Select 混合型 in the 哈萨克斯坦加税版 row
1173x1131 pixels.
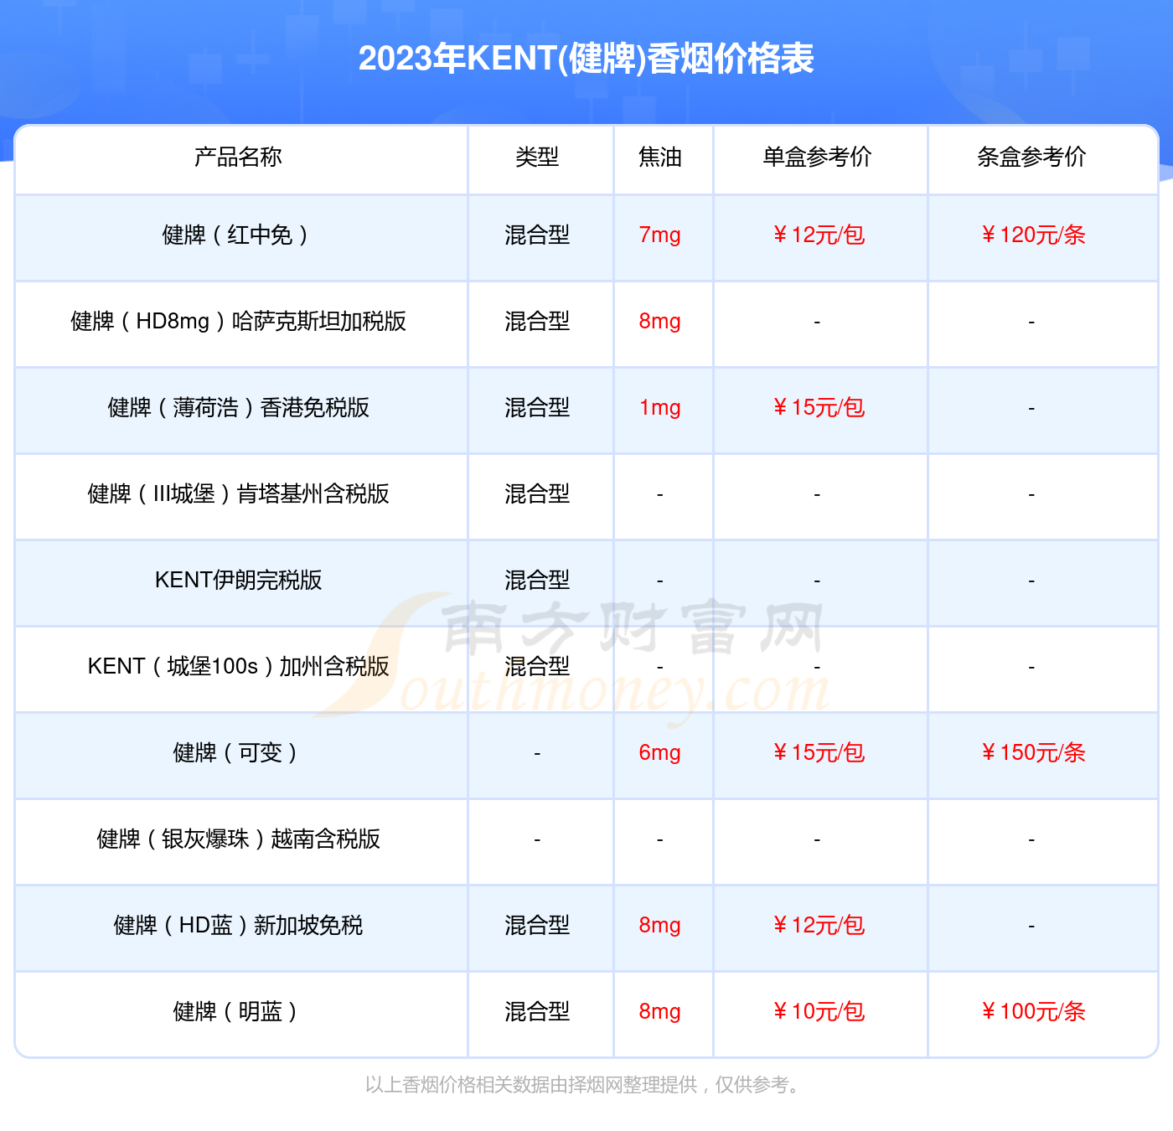click(537, 322)
